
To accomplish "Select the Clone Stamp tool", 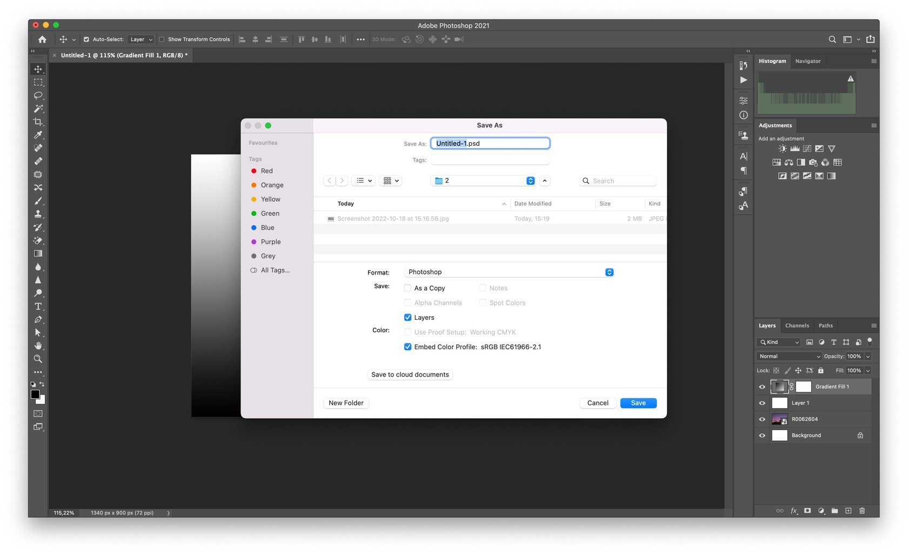I will coord(38,214).
